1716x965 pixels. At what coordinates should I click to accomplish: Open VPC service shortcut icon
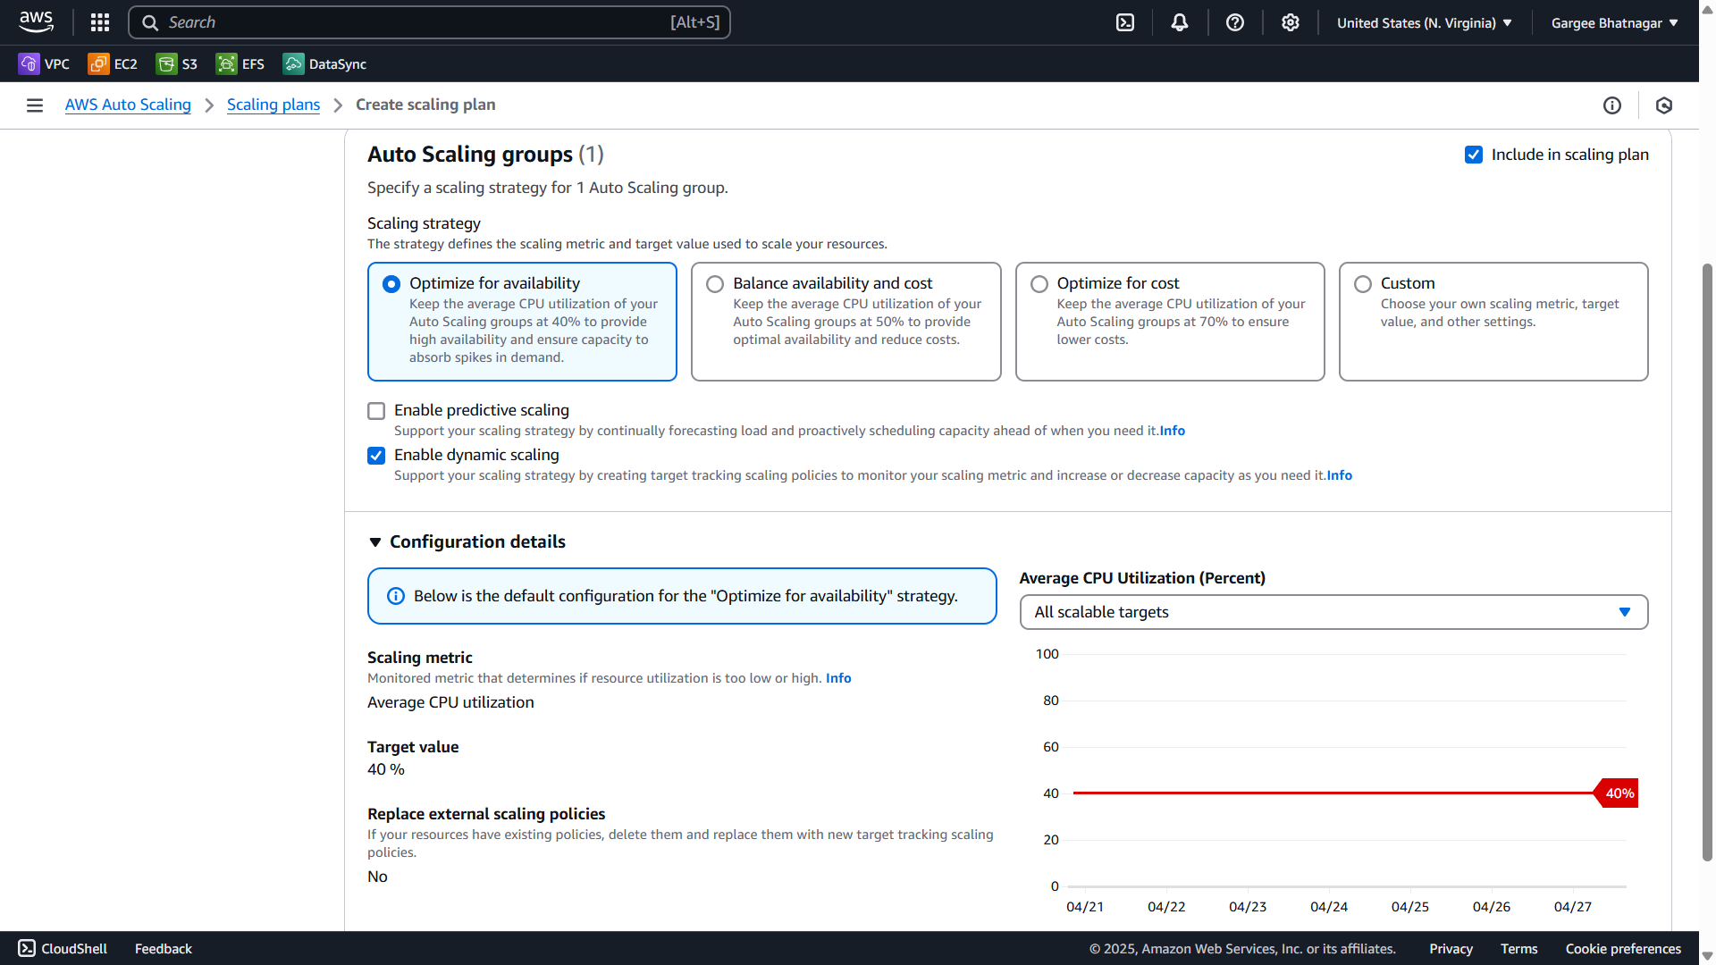[x=29, y=63]
